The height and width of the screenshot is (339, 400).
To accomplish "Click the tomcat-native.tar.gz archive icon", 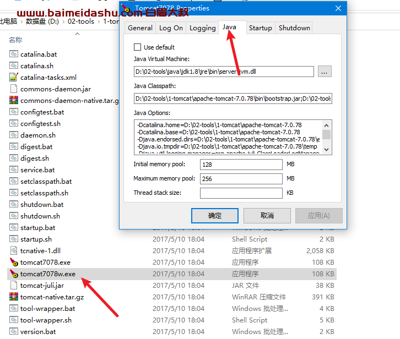I will [14, 297].
